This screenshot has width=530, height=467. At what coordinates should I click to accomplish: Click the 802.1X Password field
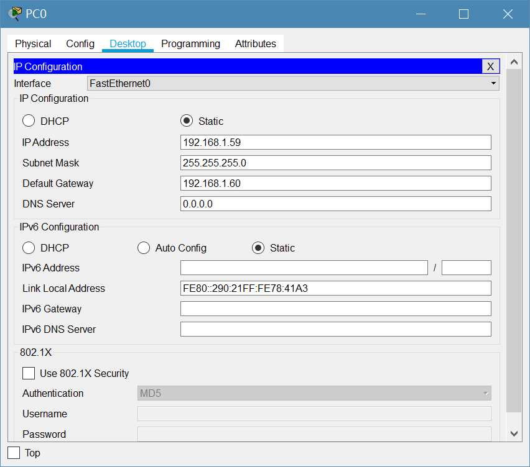click(x=314, y=434)
